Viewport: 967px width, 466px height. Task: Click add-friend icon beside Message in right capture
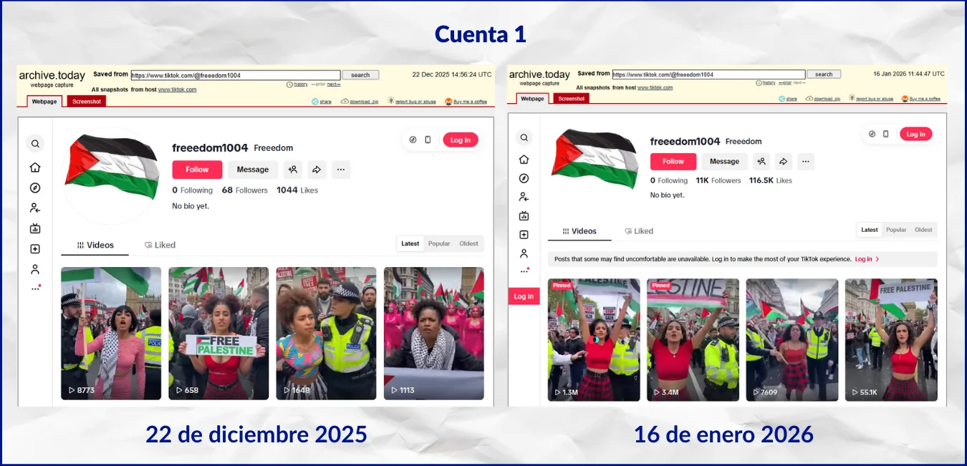pos(761,162)
